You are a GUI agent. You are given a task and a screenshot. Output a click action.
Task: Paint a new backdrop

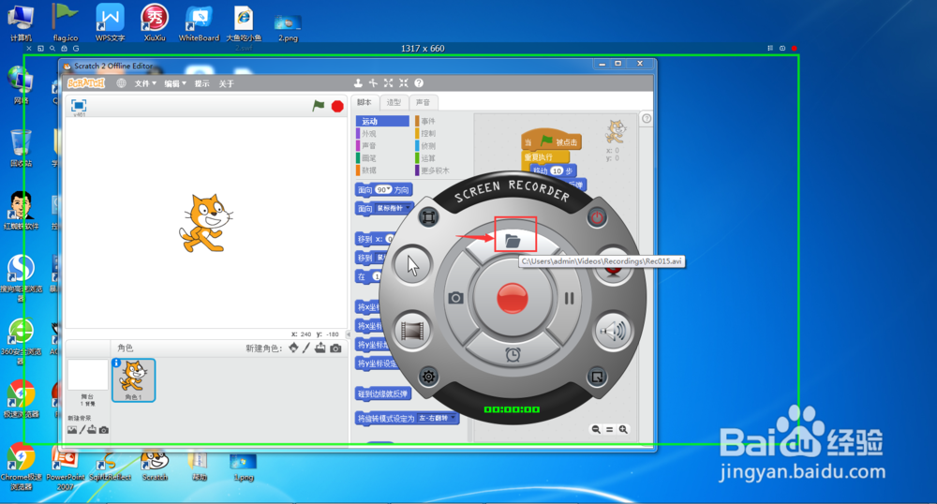[82, 430]
